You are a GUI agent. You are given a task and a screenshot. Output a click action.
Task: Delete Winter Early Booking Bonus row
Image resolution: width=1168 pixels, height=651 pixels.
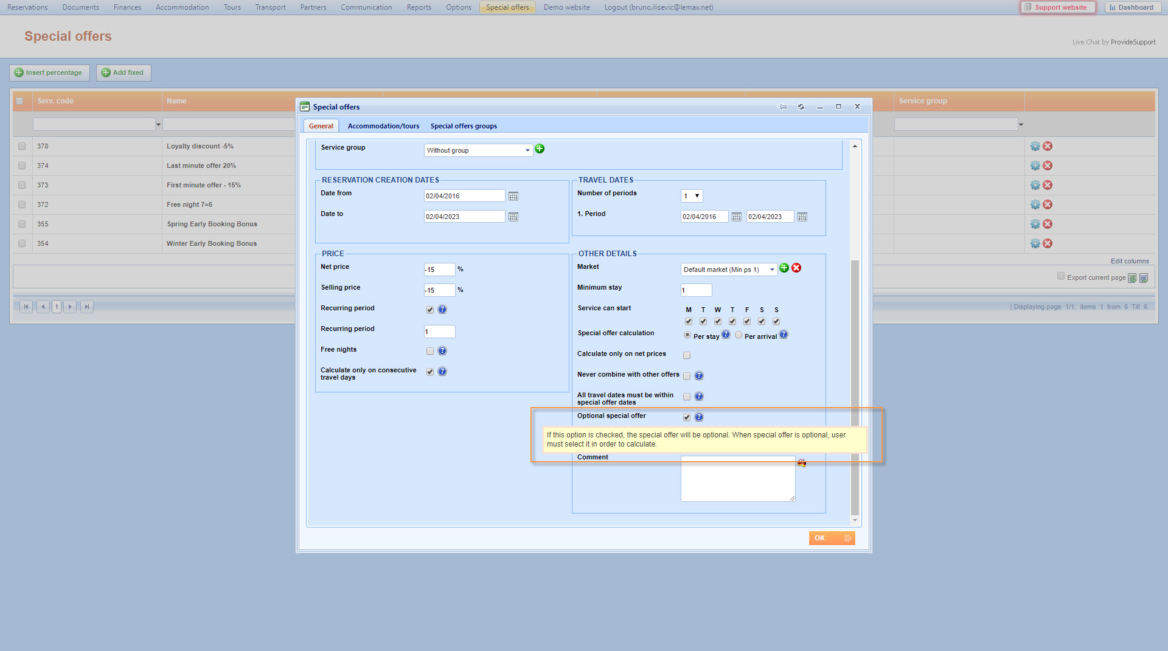(x=1048, y=243)
